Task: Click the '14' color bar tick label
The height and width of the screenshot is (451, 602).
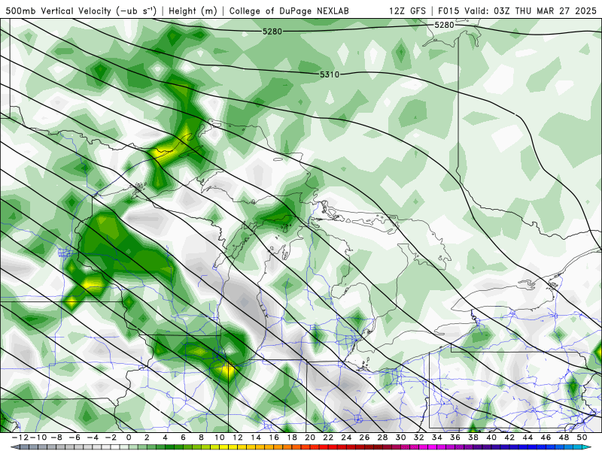Action: pyautogui.click(x=256, y=437)
